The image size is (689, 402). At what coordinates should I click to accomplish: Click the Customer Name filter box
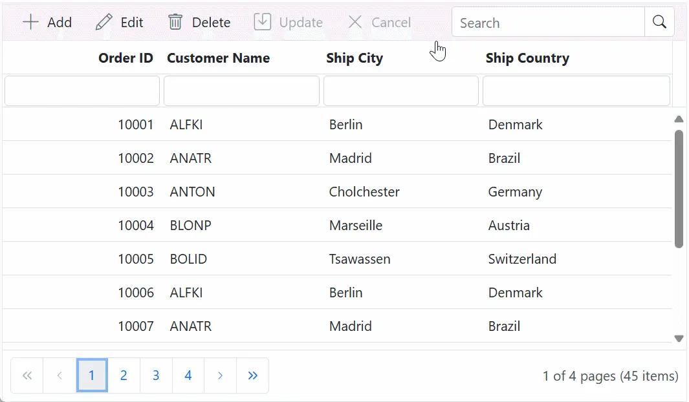coord(241,90)
